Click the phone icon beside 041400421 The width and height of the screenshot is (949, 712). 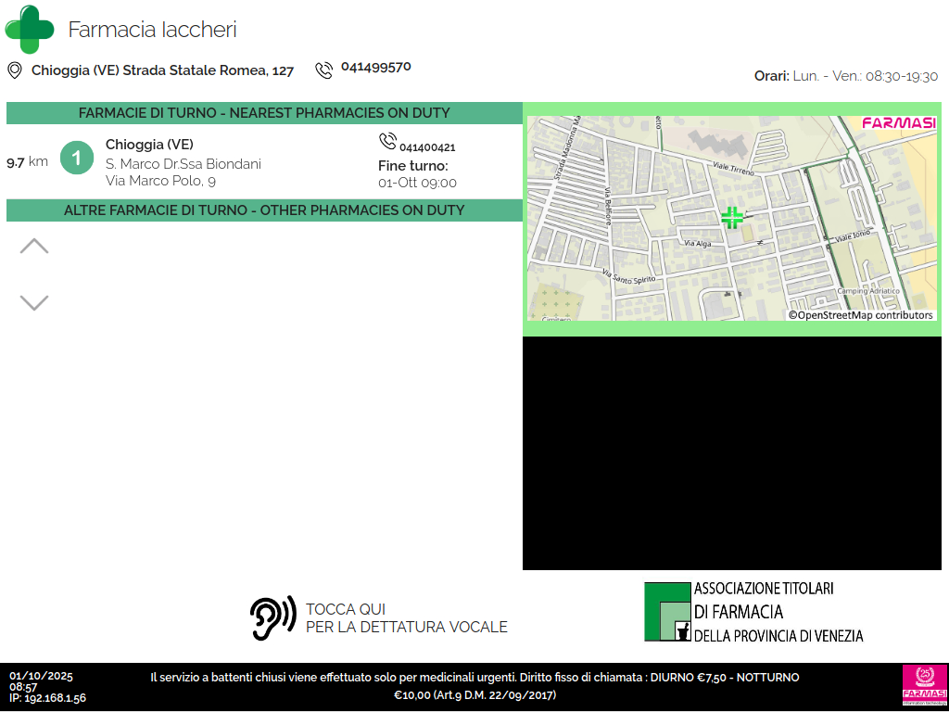[x=387, y=141]
